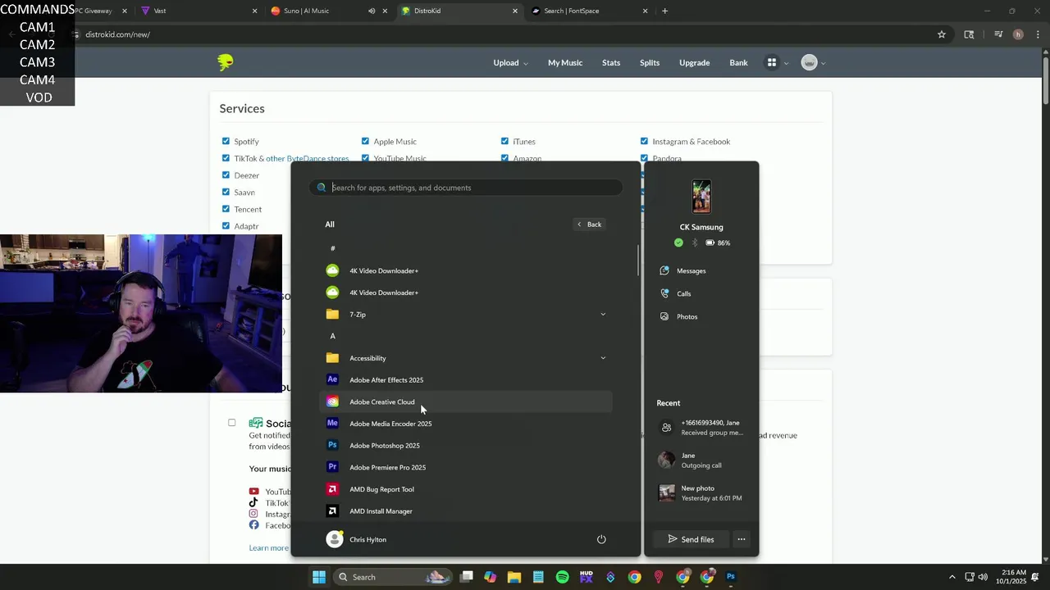The image size is (1050, 590).
Task: Open DistroKid profile avatar dropdown
Action: click(x=813, y=62)
